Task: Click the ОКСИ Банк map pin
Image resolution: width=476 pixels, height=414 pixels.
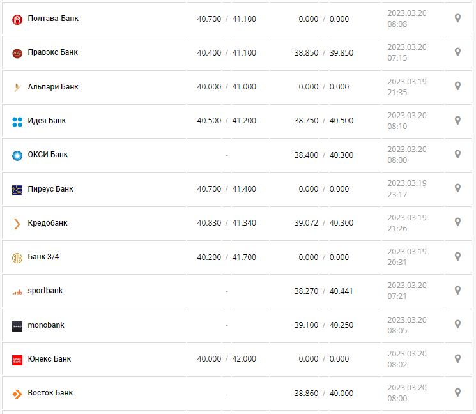Action: [x=457, y=154]
